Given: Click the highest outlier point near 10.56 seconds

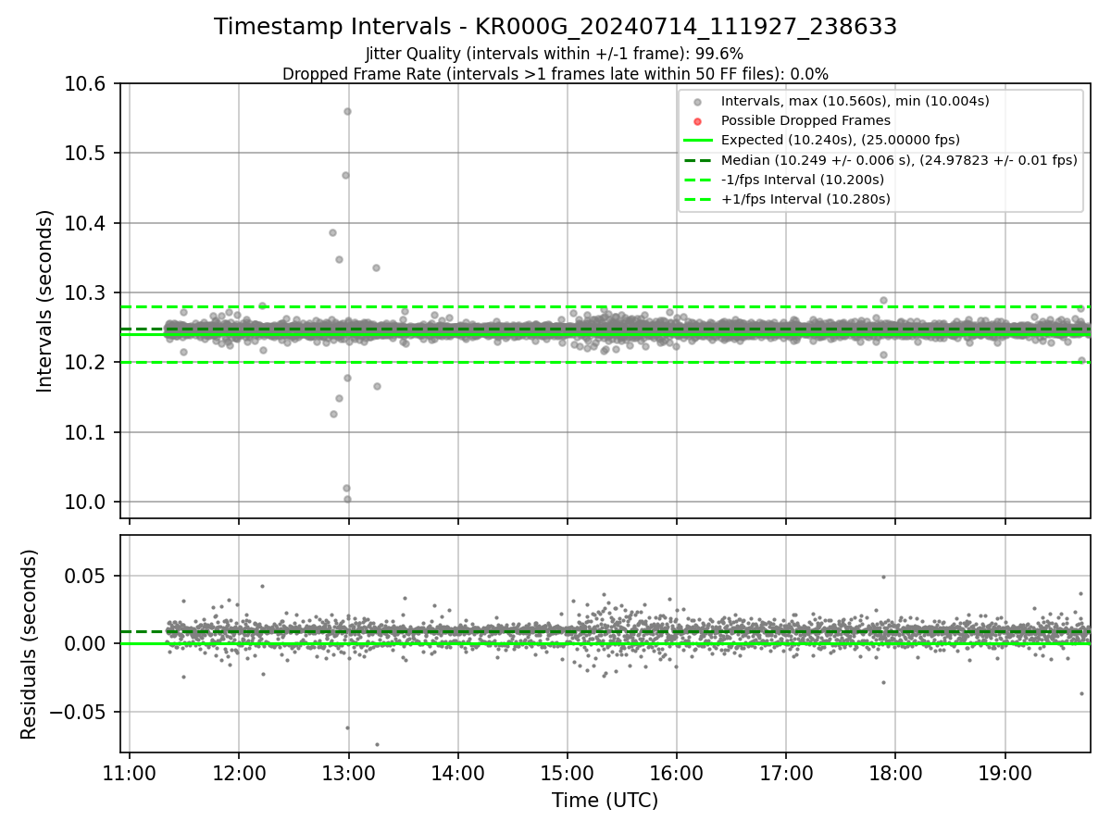Looking at the screenshot, I should [347, 111].
